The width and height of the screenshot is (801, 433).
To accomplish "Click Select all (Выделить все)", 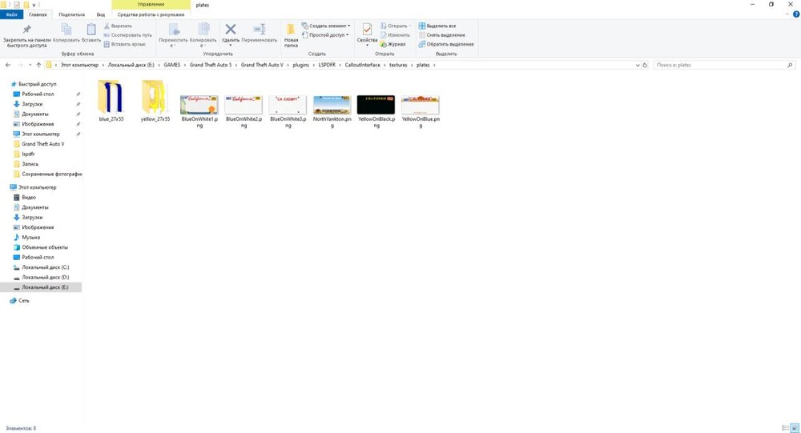I will point(437,26).
